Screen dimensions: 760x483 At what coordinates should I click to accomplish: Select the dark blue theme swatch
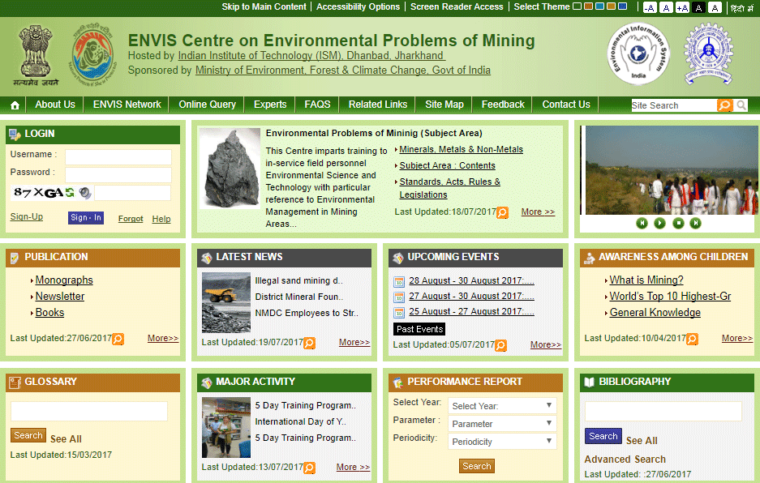pos(623,6)
